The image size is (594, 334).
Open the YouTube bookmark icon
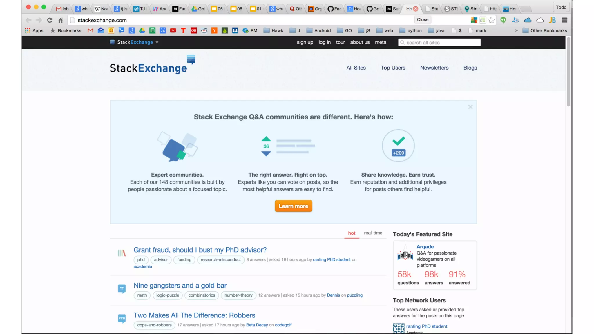click(x=173, y=30)
